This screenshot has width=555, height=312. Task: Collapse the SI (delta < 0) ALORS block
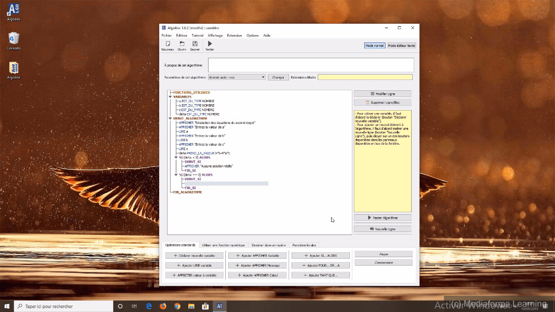click(176, 157)
